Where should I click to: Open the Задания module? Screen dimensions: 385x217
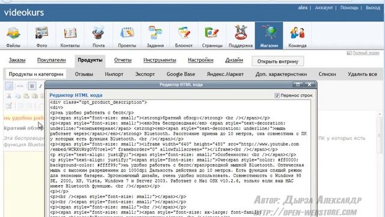tap(155, 36)
